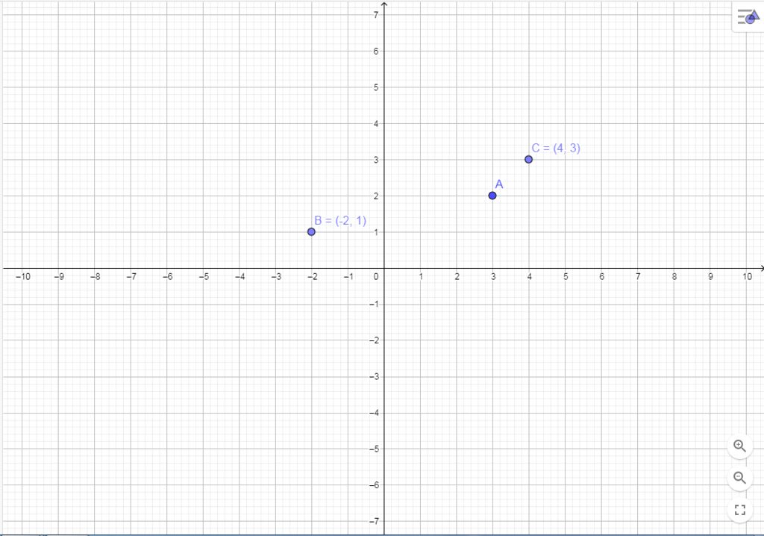Click the zoom in magnifier button
764x536 pixels.
point(739,446)
